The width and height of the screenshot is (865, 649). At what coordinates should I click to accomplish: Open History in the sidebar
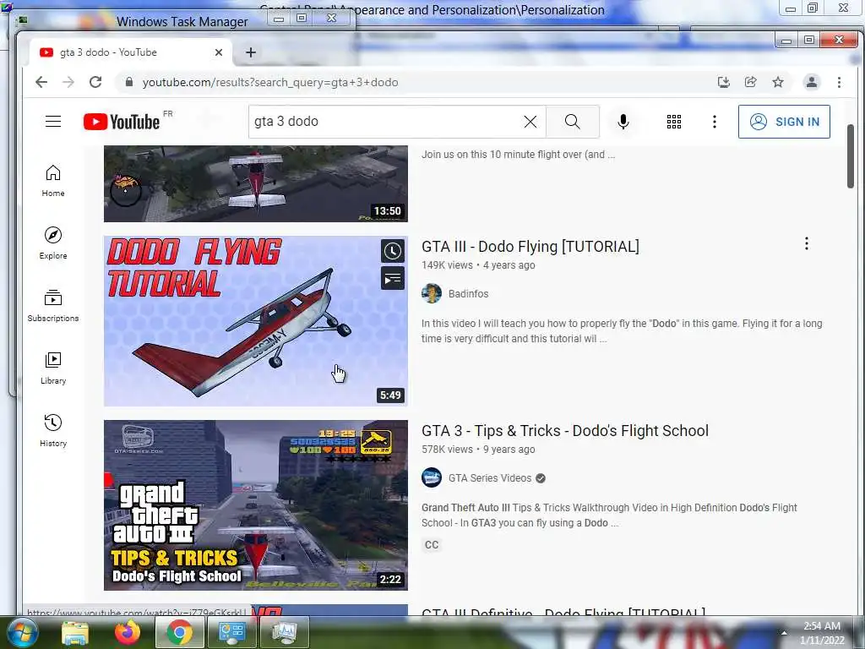coord(53,431)
